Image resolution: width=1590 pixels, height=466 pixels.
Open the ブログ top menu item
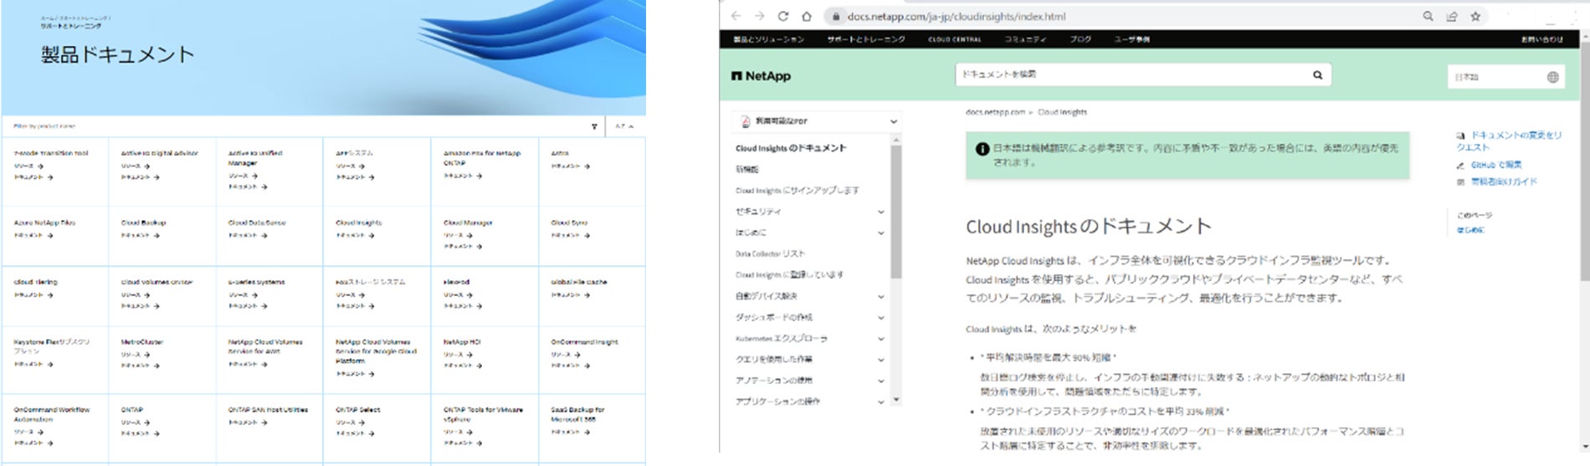coord(1080,39)
